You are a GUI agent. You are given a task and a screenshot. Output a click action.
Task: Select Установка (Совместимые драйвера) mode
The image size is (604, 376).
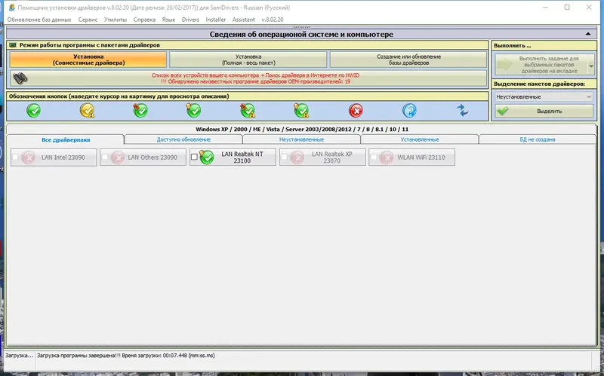click(88, 60)
